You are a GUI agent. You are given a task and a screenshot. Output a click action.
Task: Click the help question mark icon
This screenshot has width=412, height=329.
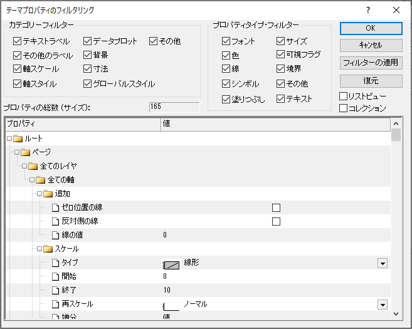[368, 10]
